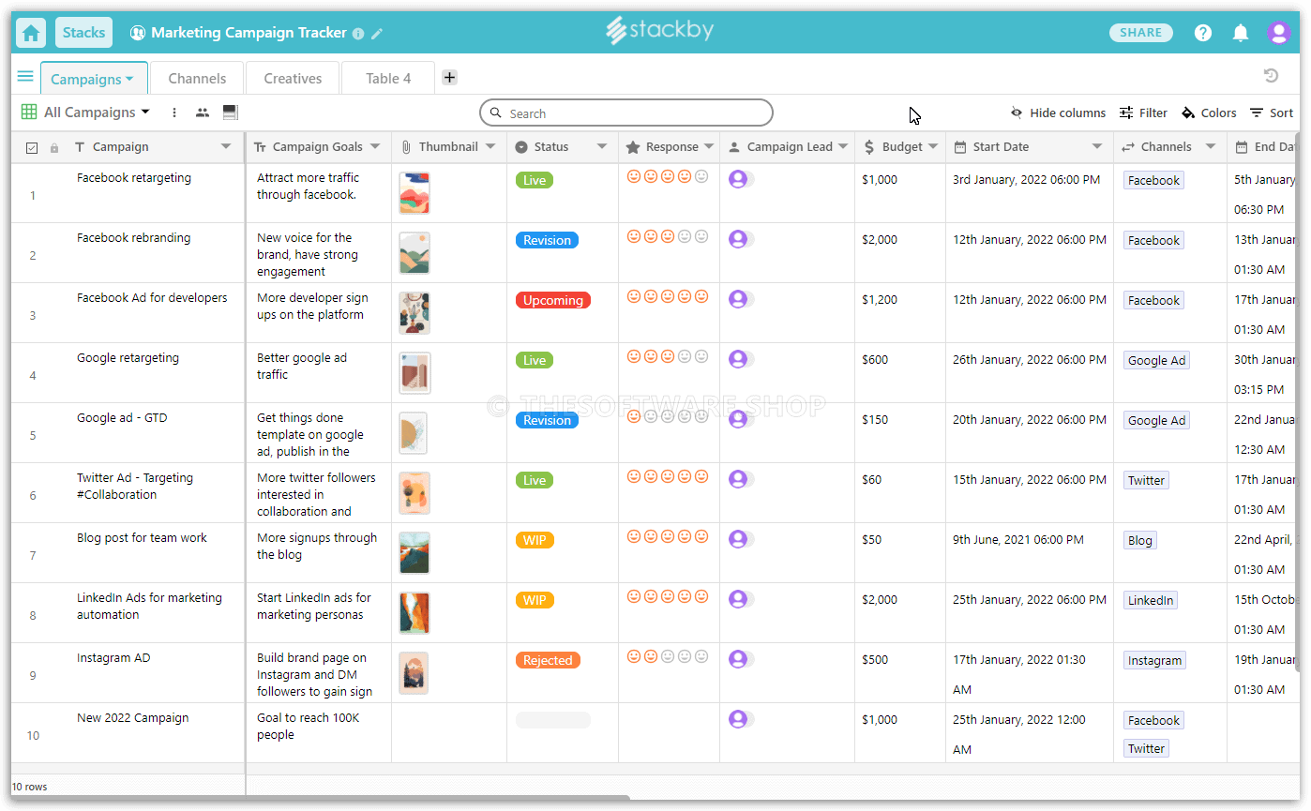Click Response rating for Google ad - GTD

coord(668,416)
